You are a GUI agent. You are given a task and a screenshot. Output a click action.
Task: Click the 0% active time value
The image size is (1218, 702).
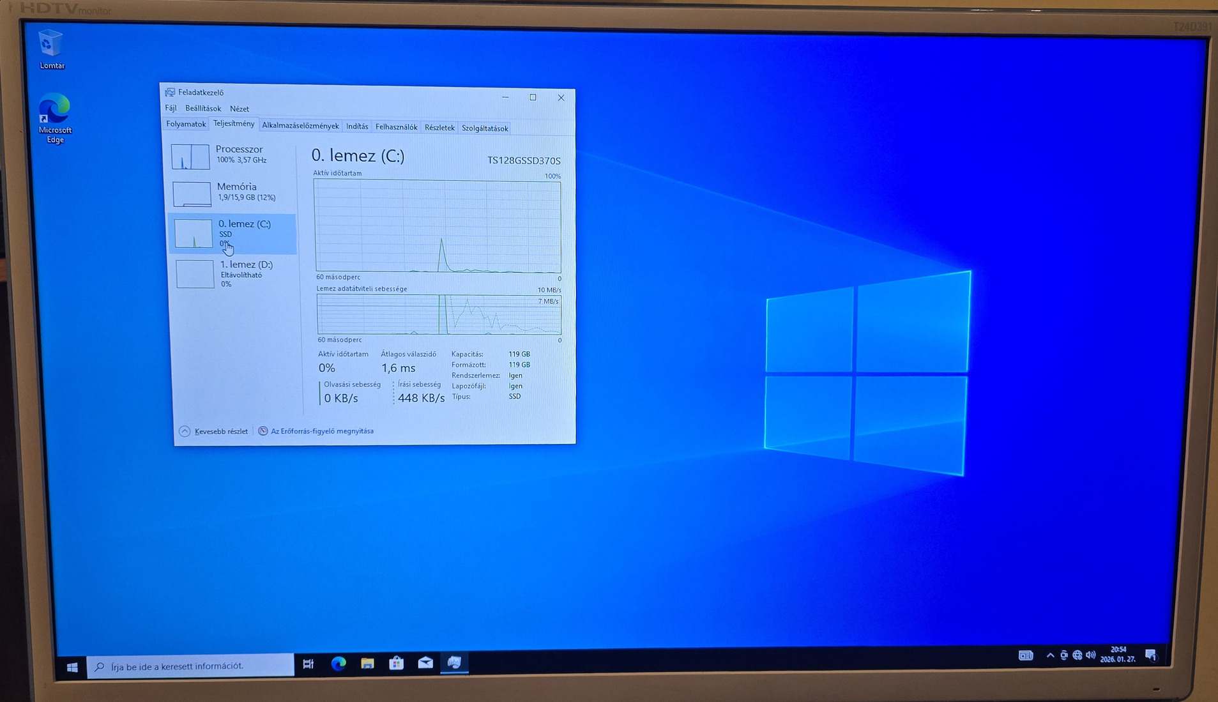tap(327, 368)
